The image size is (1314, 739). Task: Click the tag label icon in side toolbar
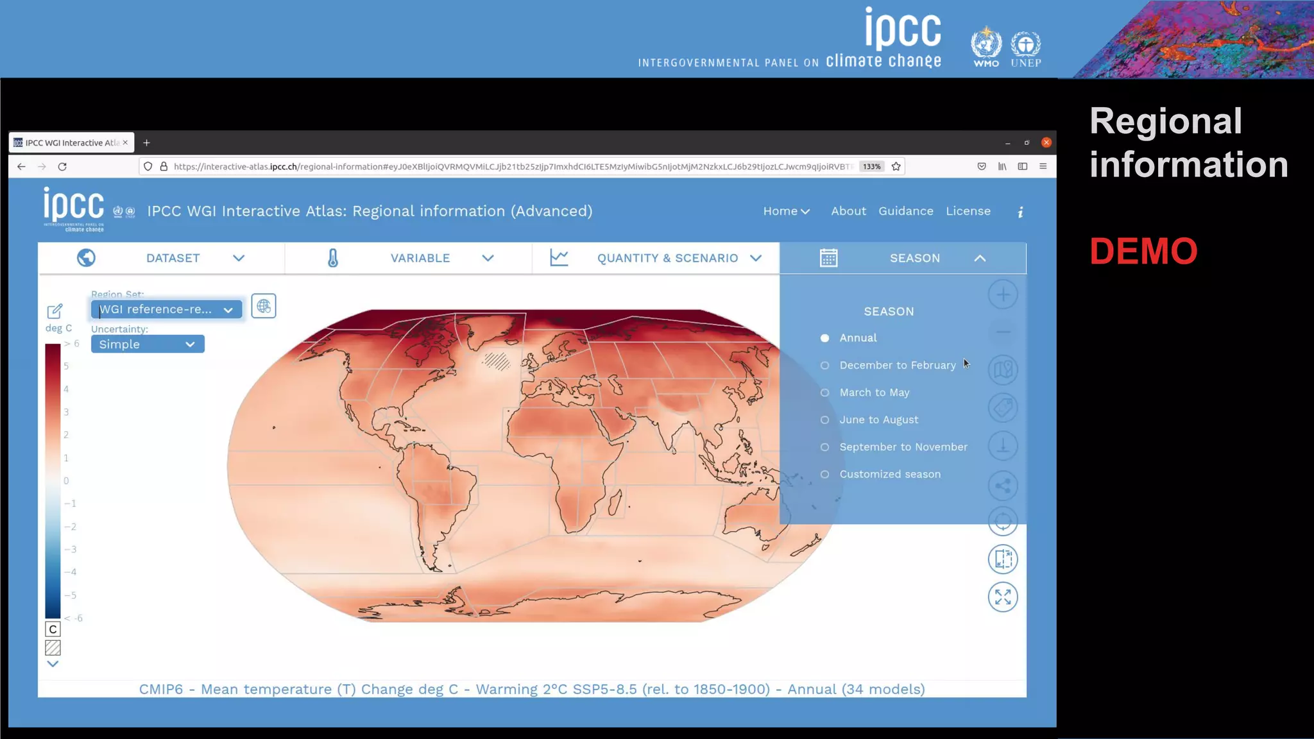tap(1003, 407)
